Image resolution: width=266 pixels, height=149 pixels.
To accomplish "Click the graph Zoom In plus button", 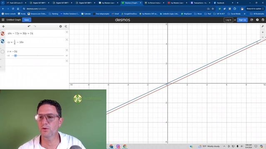I will click(263, 32).
